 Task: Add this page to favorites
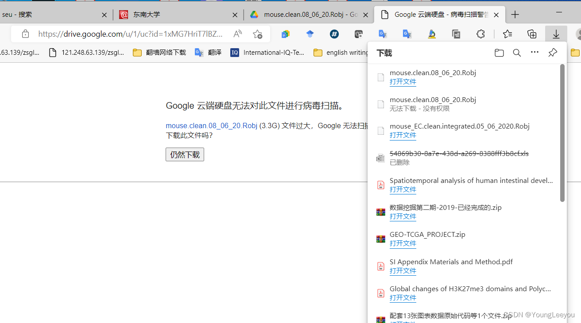point(257,34)
